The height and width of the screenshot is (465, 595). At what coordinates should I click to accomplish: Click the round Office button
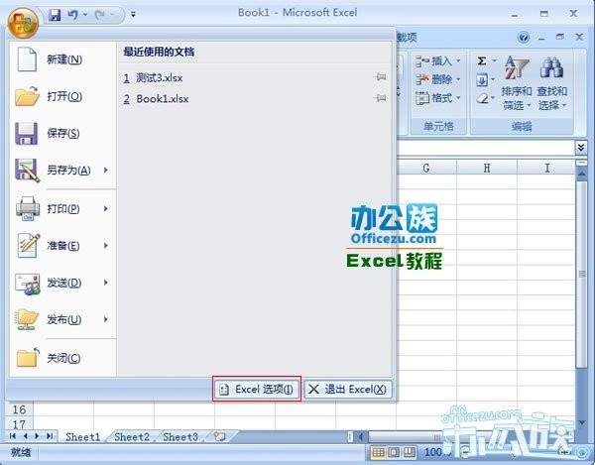coord(23,23)
